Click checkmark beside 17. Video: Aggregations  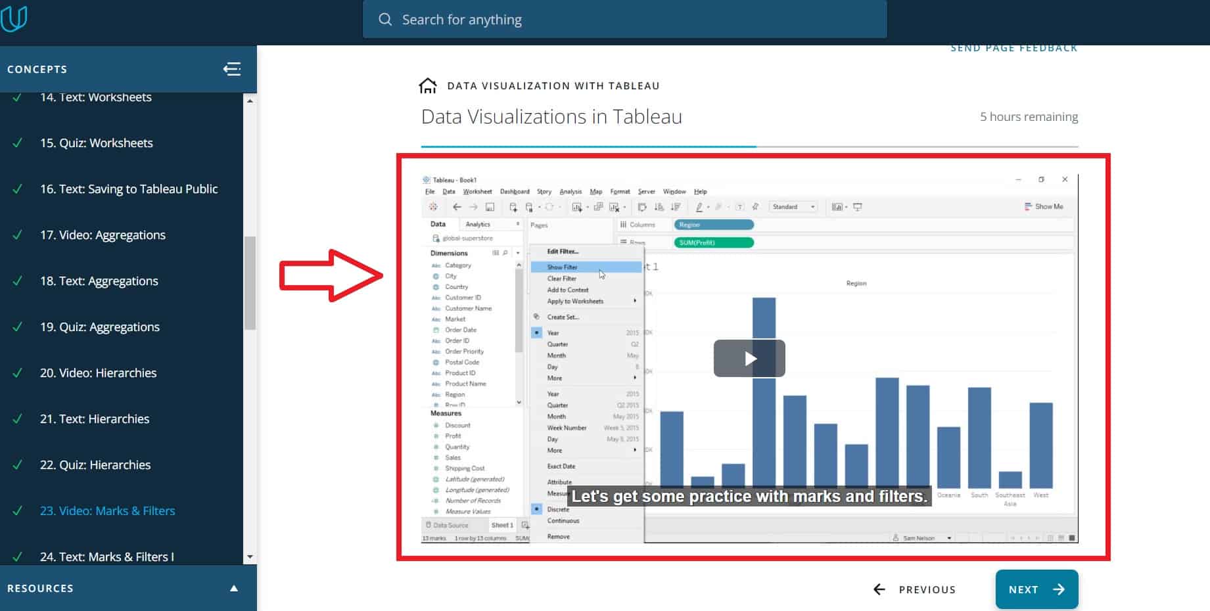(18, 235)
